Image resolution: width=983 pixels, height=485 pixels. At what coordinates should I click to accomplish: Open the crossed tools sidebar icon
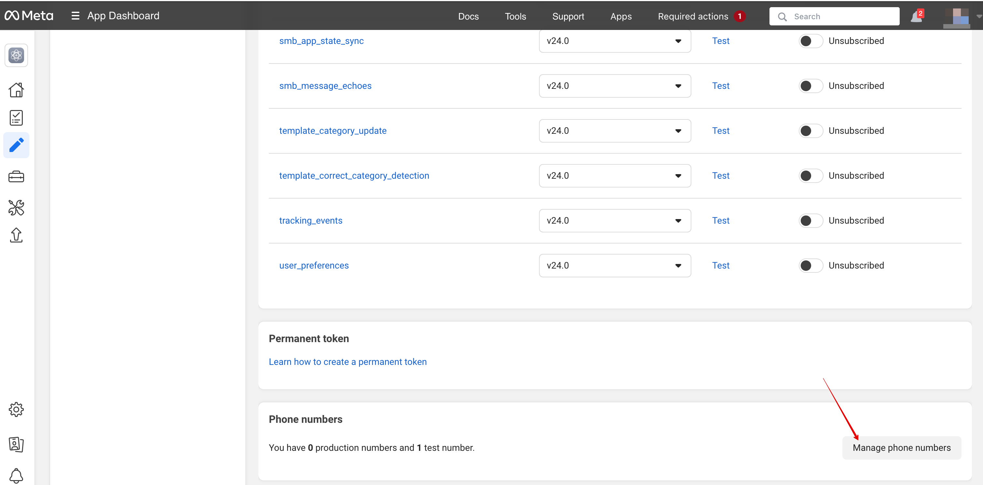pyautogui.click(x=16, y=208)
